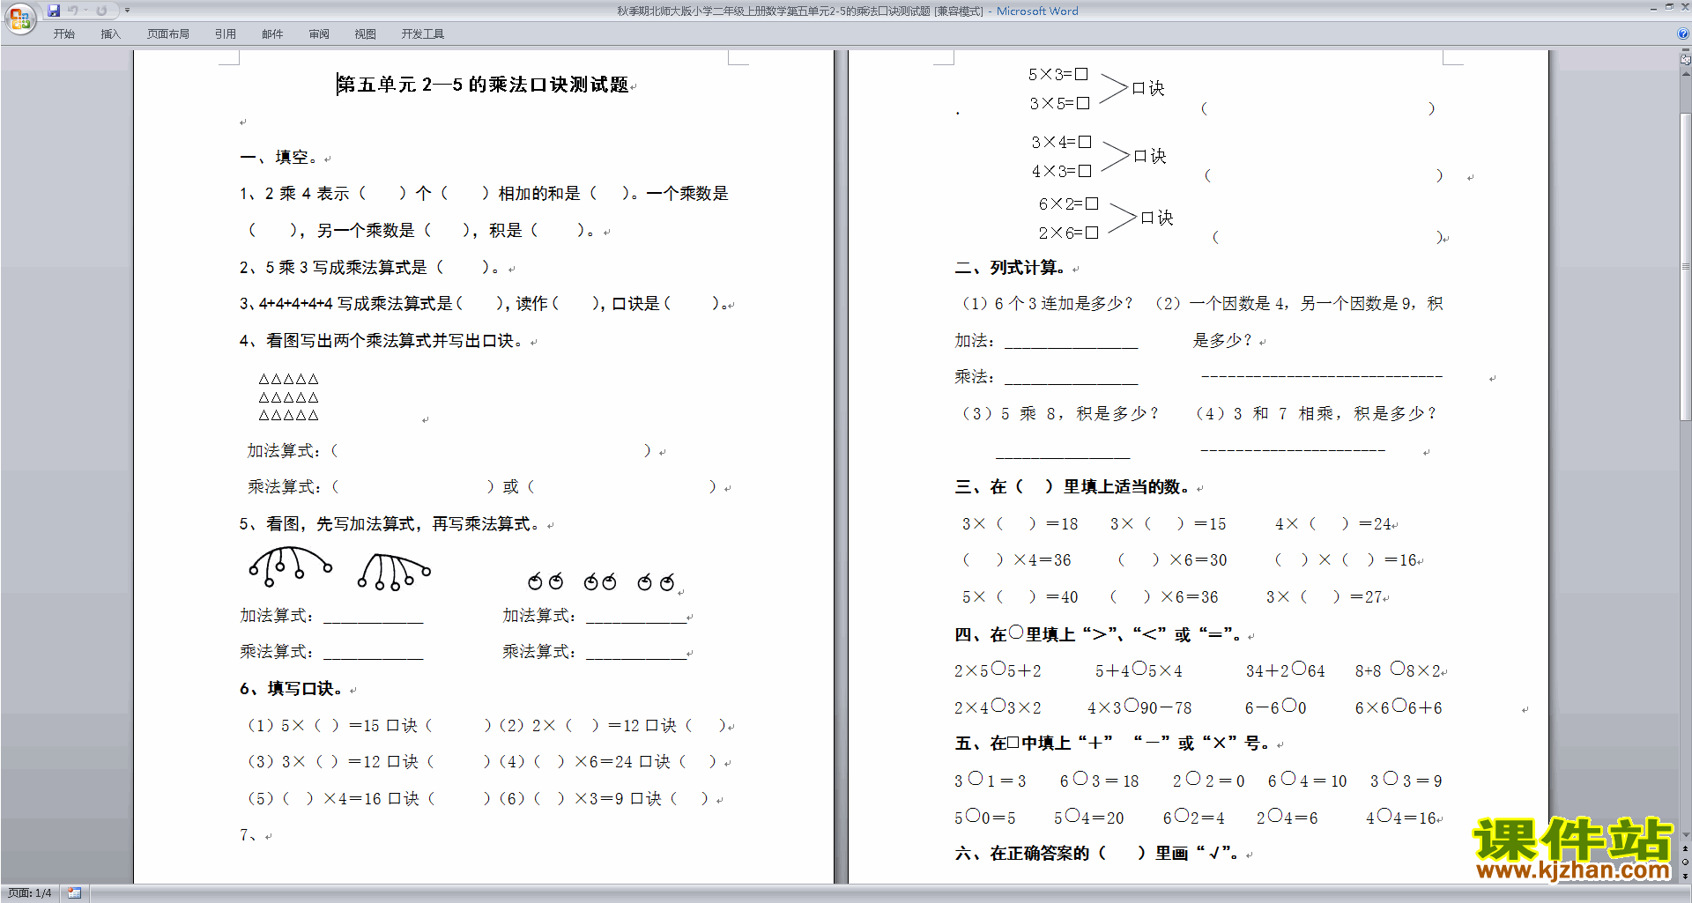Image resolution: width=1692 pixels, height=903 pixels.
Task: Open the 审阅 ribbon tab
Action: [319, 34]
